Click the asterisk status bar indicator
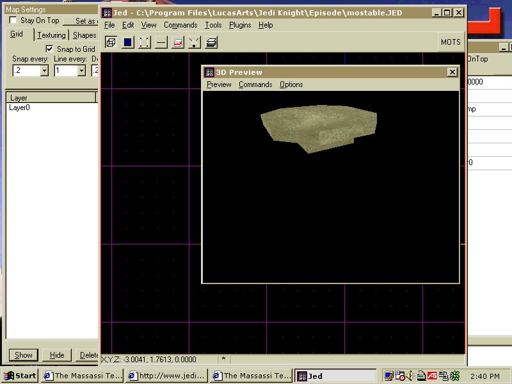This screenshot has width=512, height=384. pyautogui.click(x=223, y=359)
